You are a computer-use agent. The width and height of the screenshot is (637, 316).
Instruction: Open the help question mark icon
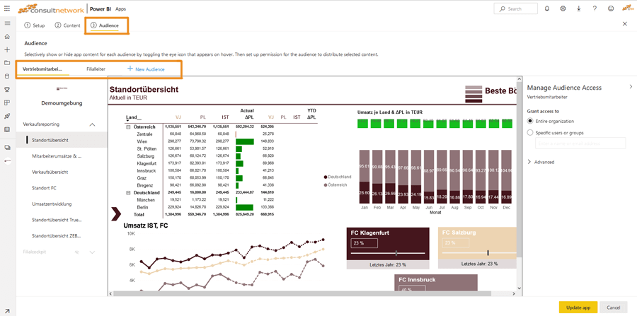tap(595, 8)
